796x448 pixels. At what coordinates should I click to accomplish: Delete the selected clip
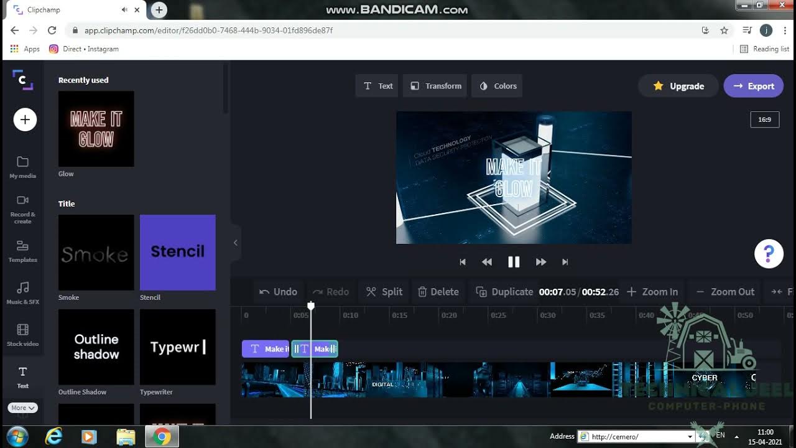(438, 292)
